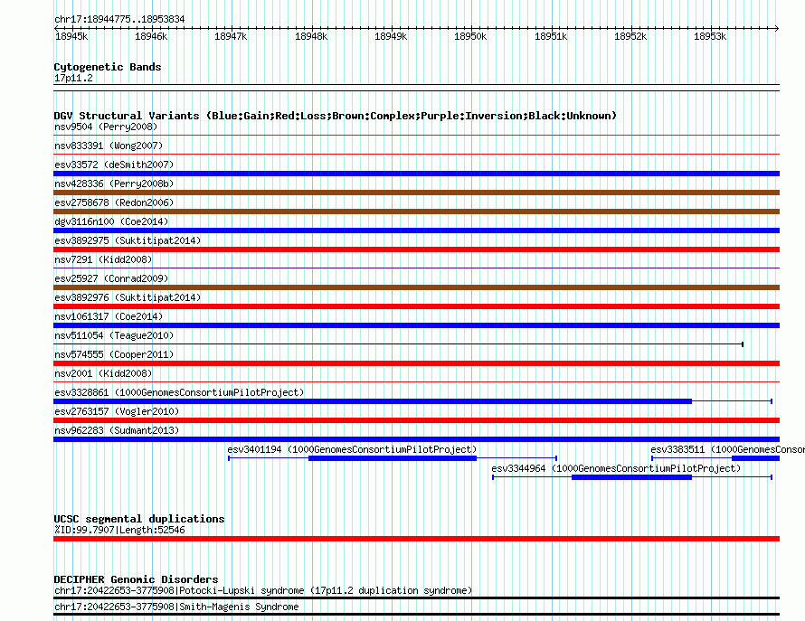This screenshot has height=621, width=805.
Task: Click the 17p11.2 band label
Action: tap(73, 78)
